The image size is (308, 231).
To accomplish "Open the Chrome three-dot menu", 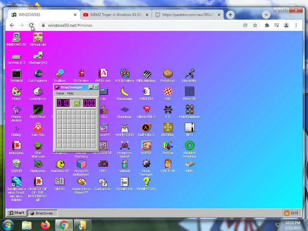I will pos(296,25).
